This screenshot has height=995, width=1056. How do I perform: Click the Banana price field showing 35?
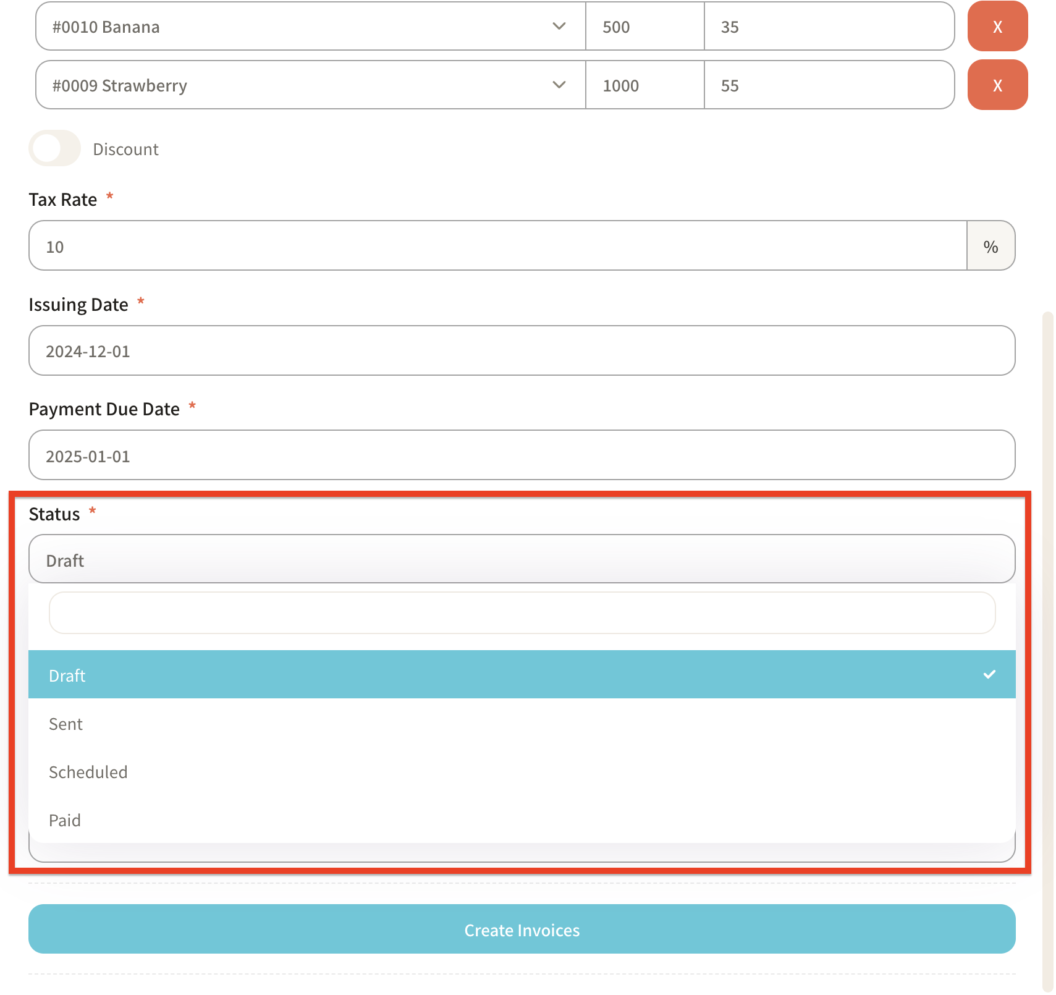click(x=828, y=27)
